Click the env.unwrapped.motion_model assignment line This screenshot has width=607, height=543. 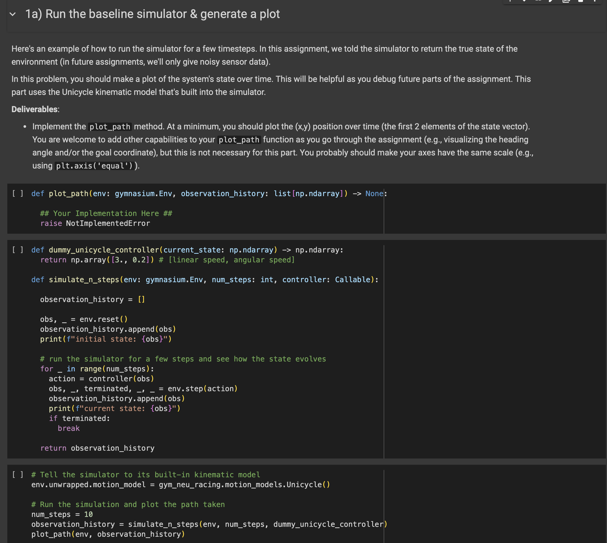[x=180, y=485]
